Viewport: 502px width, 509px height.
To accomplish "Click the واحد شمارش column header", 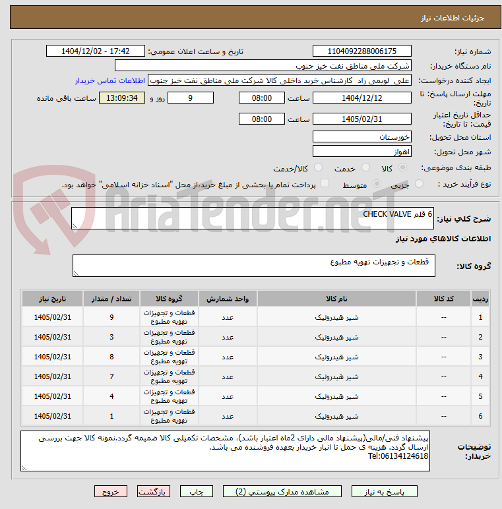I will click(228, 298).
